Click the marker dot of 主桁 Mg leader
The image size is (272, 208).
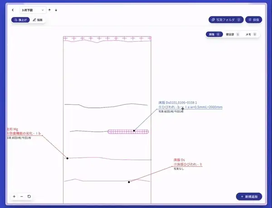click(x=68, y=158)
